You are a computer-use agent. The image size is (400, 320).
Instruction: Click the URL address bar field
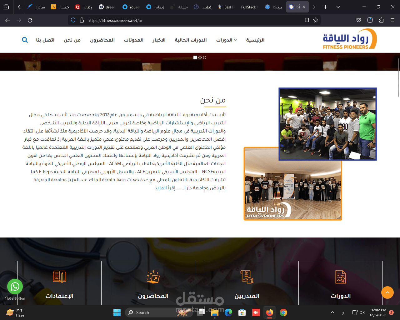pyautogui.click(x=194, y=20)
